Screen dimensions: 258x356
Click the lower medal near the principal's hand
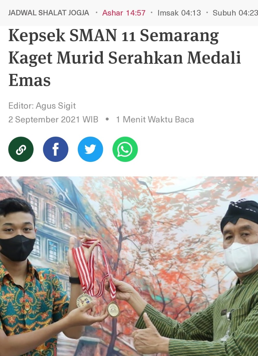click(x=113, y=309)
